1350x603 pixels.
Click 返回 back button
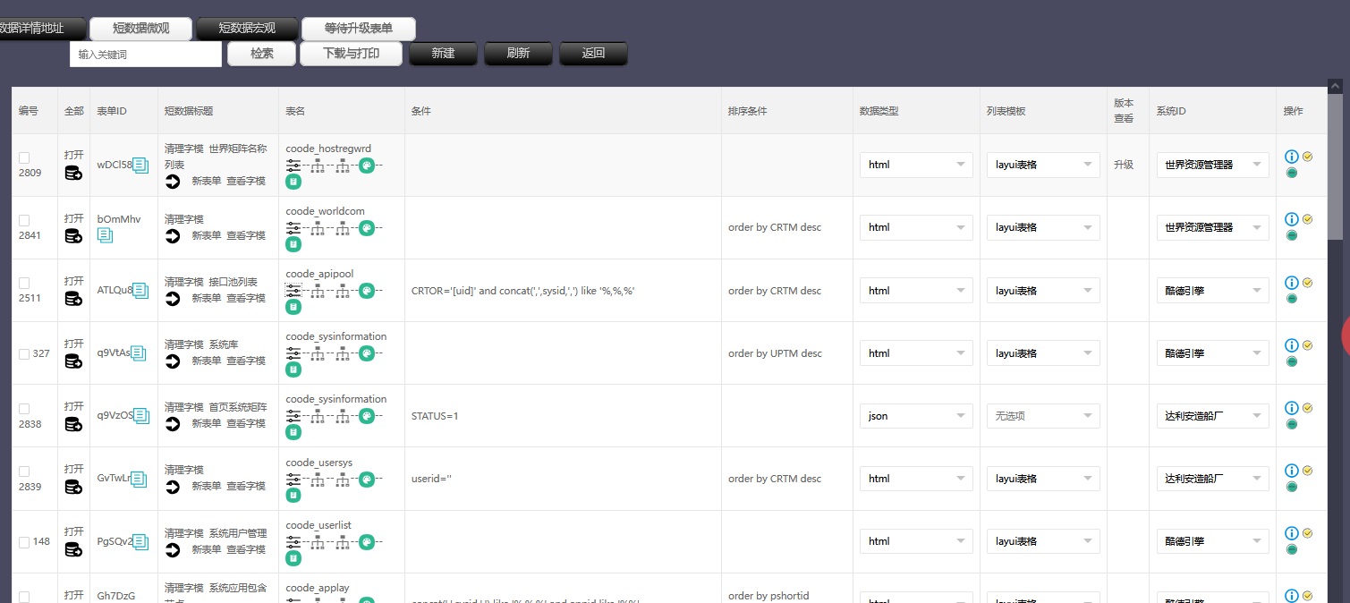(593, 54)
